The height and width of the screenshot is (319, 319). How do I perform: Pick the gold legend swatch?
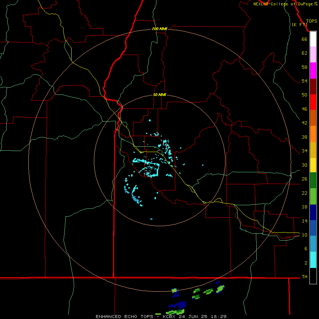coord(313,150)
